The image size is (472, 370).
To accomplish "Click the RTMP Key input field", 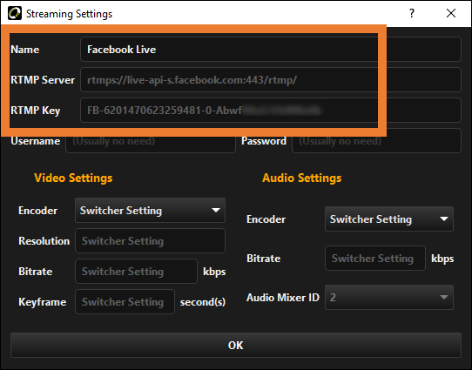I will click(x=271, y=110).
